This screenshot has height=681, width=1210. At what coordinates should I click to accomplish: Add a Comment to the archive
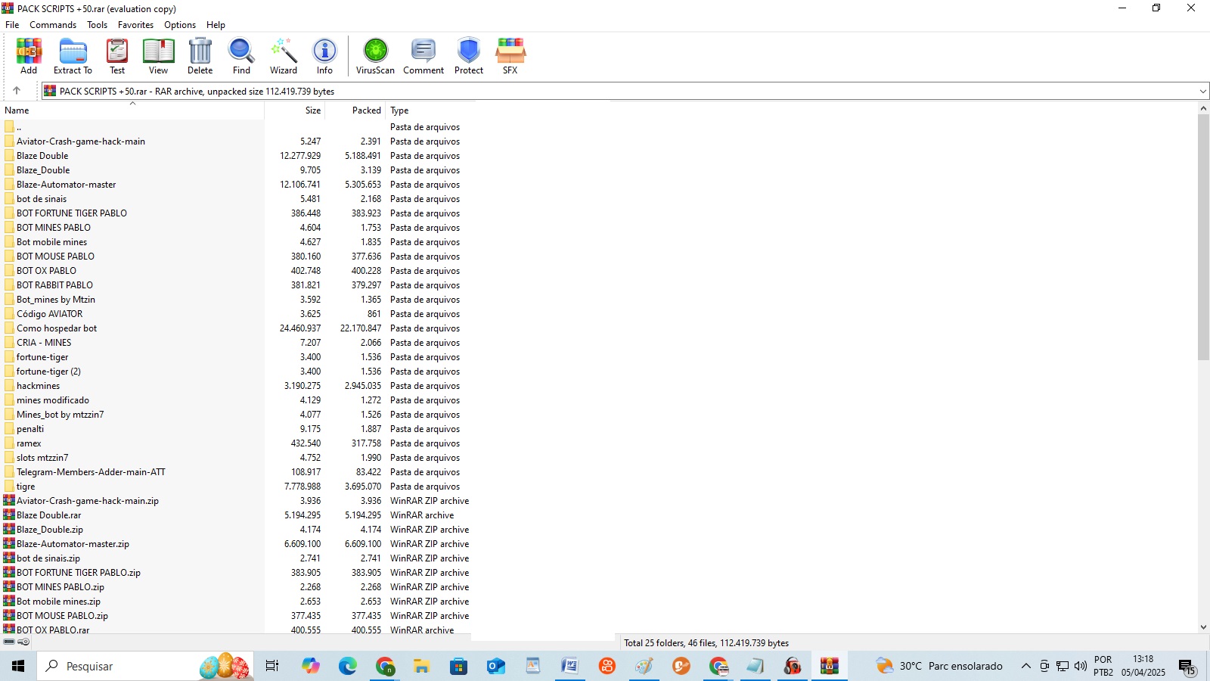coord(423,57)
